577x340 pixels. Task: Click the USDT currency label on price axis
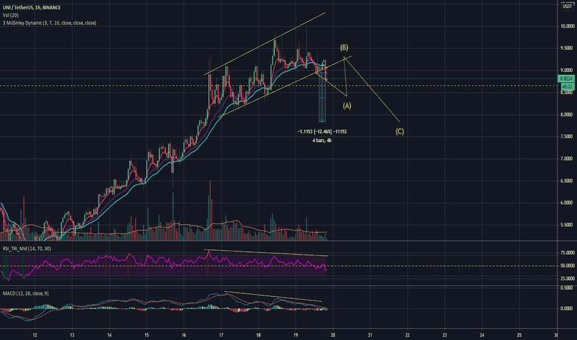pos(567,6)
